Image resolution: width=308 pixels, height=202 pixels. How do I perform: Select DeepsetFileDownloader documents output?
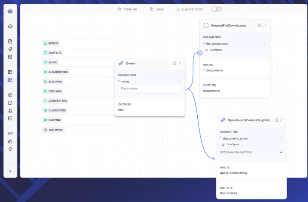click(x=212, y=90)
